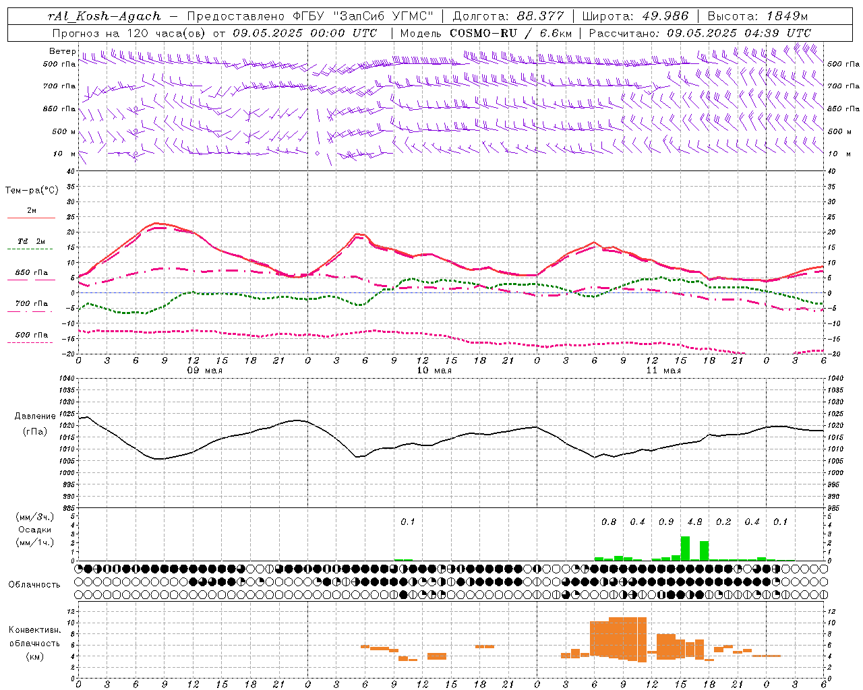863x690 pixels.
Task: Click the 11 мая date label
Action: 663,371
